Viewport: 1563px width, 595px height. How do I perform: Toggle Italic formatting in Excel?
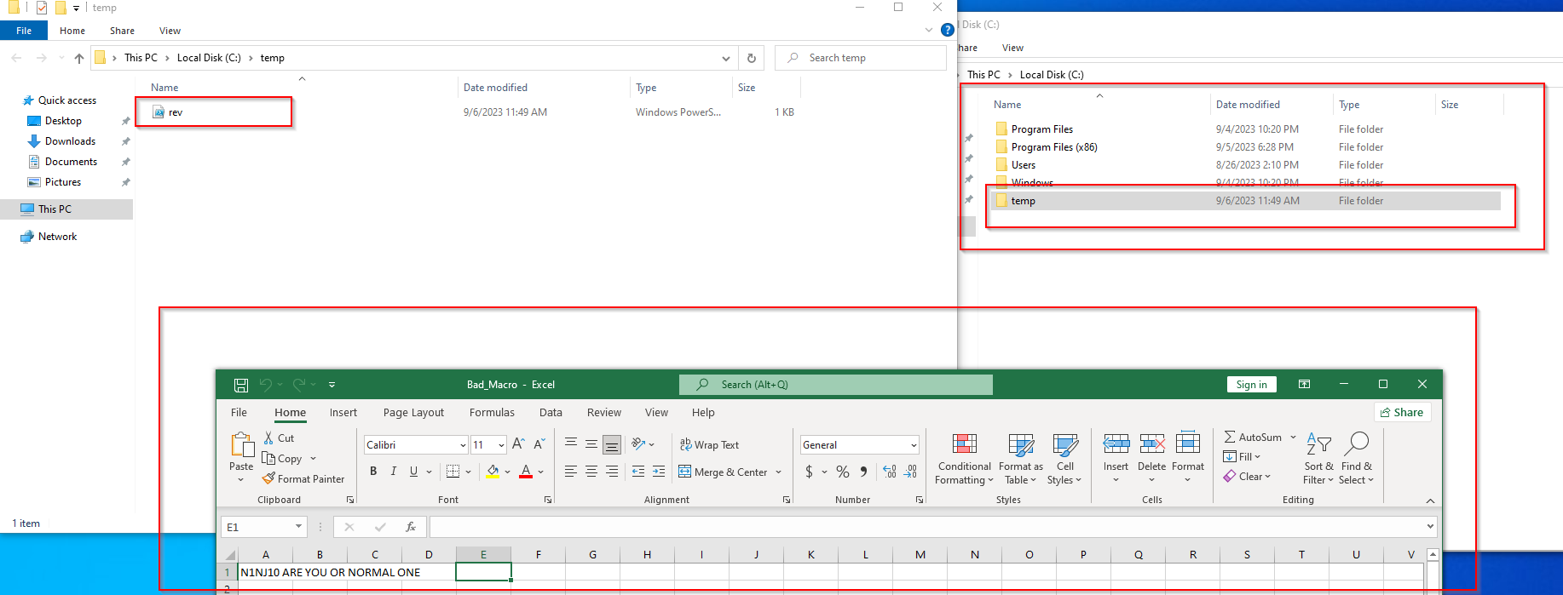[393, 472]
